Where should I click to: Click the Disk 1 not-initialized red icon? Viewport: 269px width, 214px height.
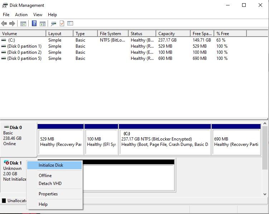click(6, 162)
